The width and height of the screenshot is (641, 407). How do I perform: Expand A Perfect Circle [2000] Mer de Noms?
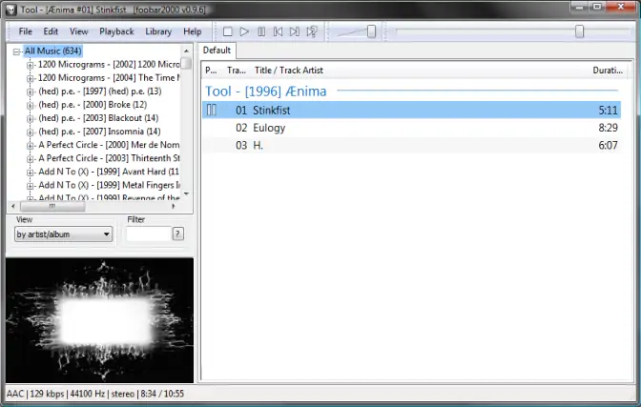coord(30,146)
